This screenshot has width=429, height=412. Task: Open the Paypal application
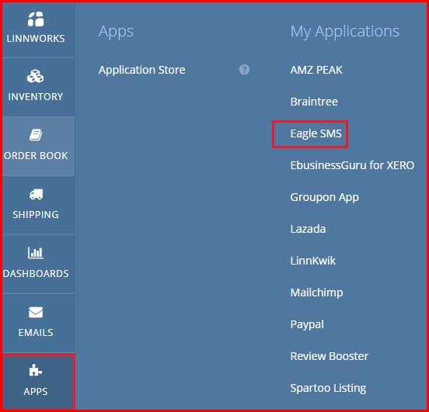(307, 324)
